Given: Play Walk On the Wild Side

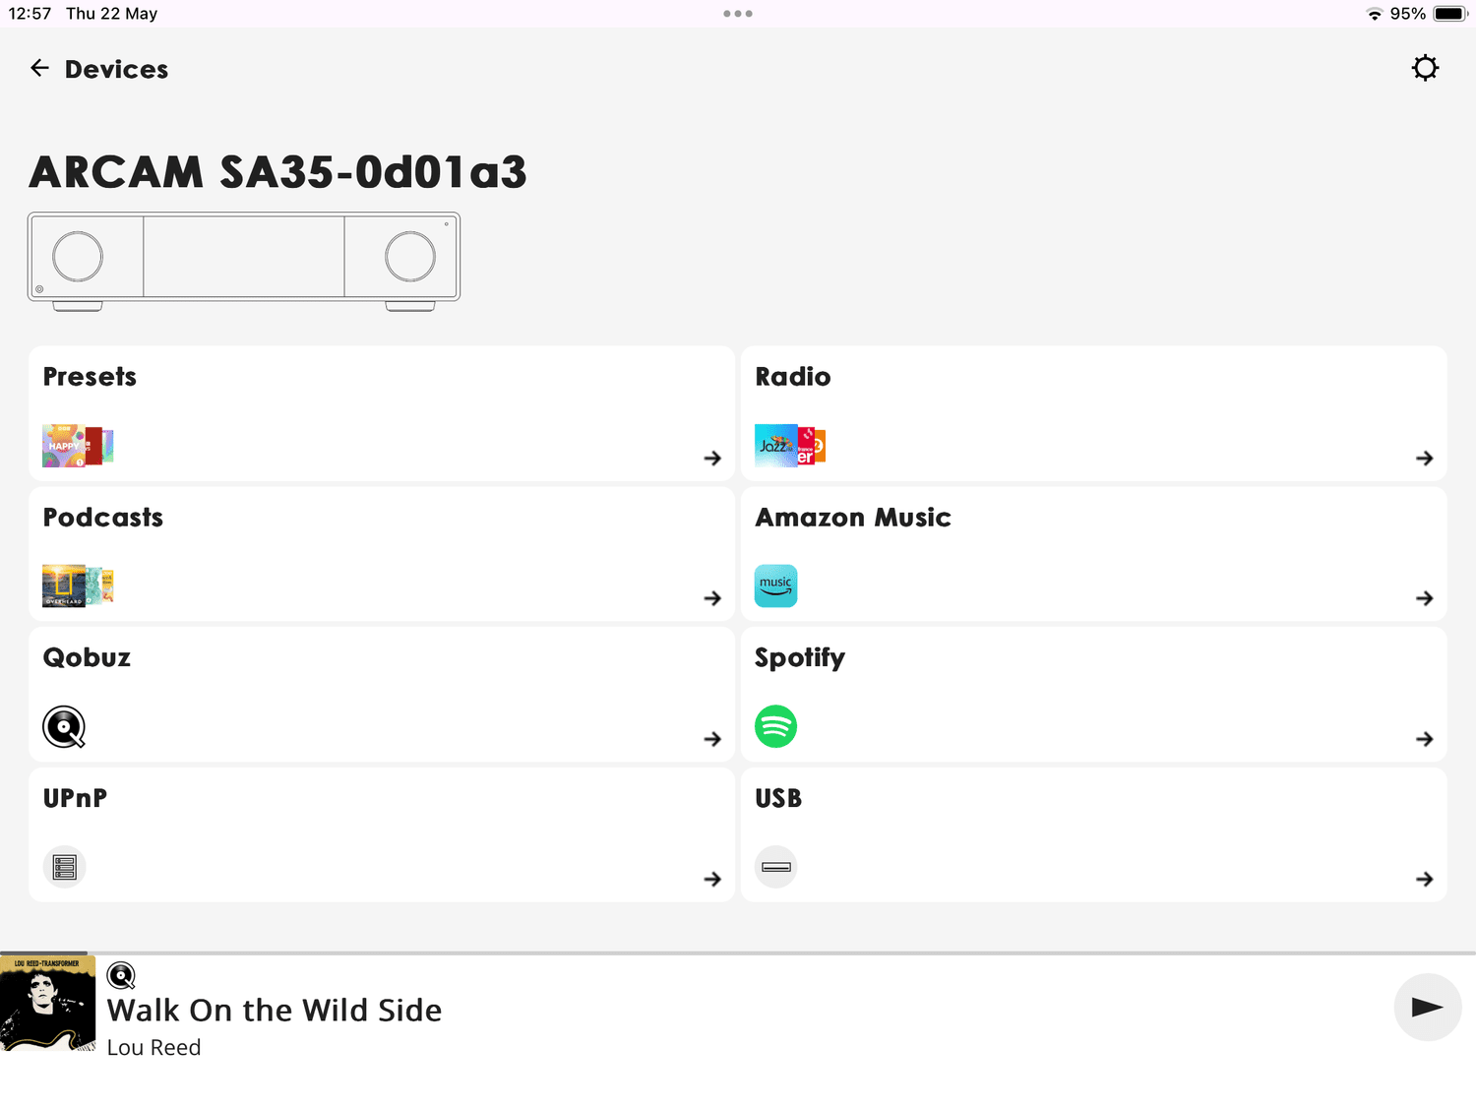Looking at the screenshot, I should pos(1427,1007).
